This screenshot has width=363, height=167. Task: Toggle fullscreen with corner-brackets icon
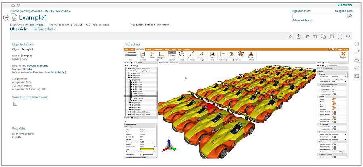point(340,36)
